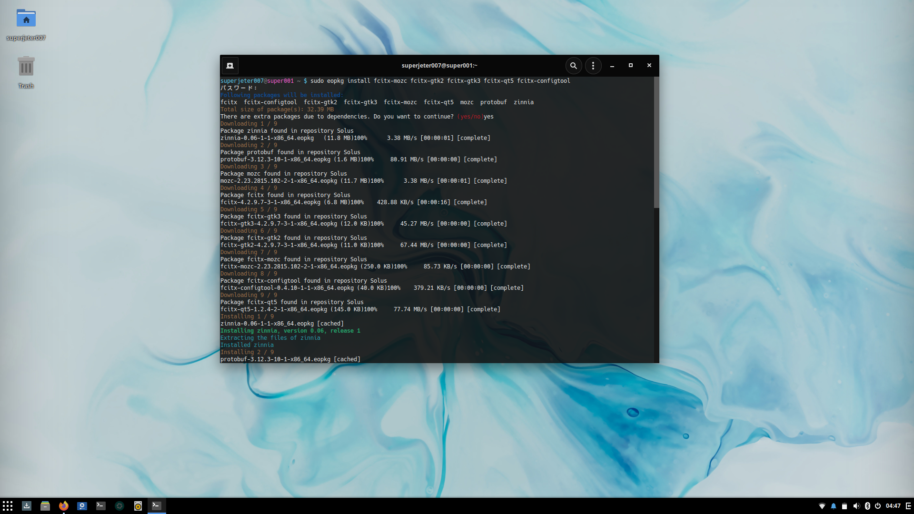This screenshot has width=914, height=514.
Task: Launch the Rhythmbox speaker icon
Action: (138, 506)
